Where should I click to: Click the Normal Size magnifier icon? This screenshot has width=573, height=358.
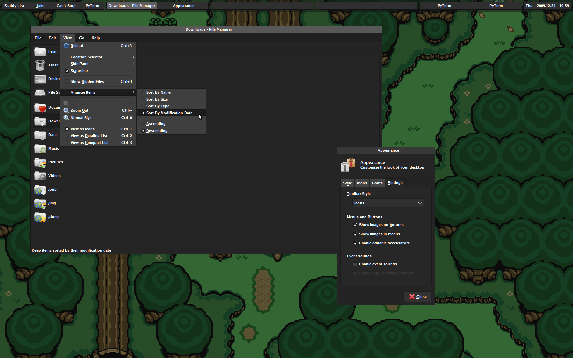pyautogui.click(x=66, y=118)
